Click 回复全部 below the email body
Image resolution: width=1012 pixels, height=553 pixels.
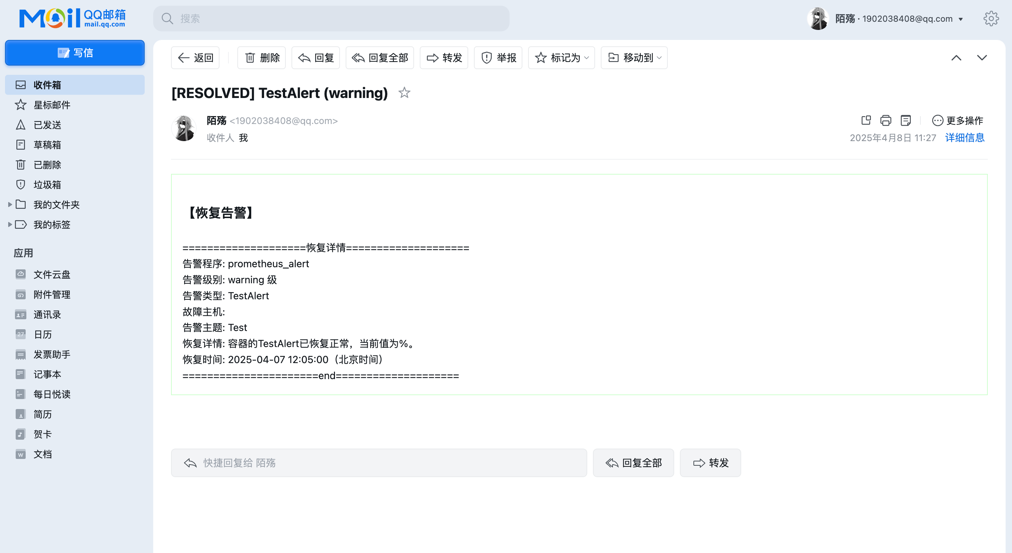pyautogui.click(x=633, y=462)
